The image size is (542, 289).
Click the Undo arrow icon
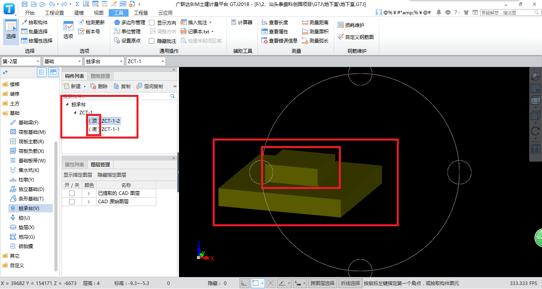pos(52,4)
